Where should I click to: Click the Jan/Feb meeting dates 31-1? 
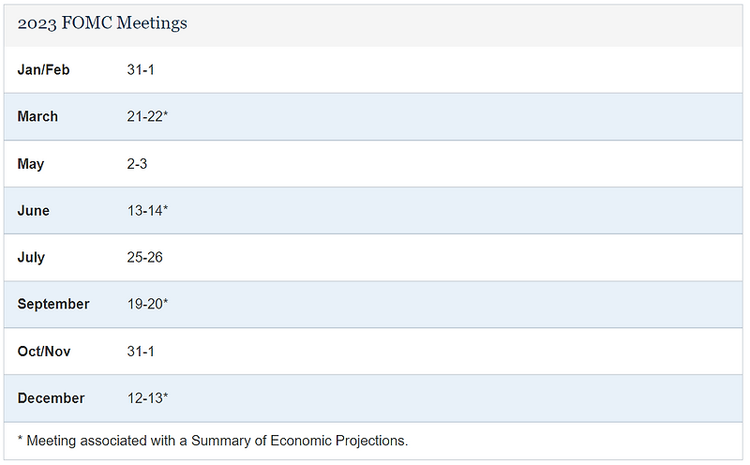141,69
